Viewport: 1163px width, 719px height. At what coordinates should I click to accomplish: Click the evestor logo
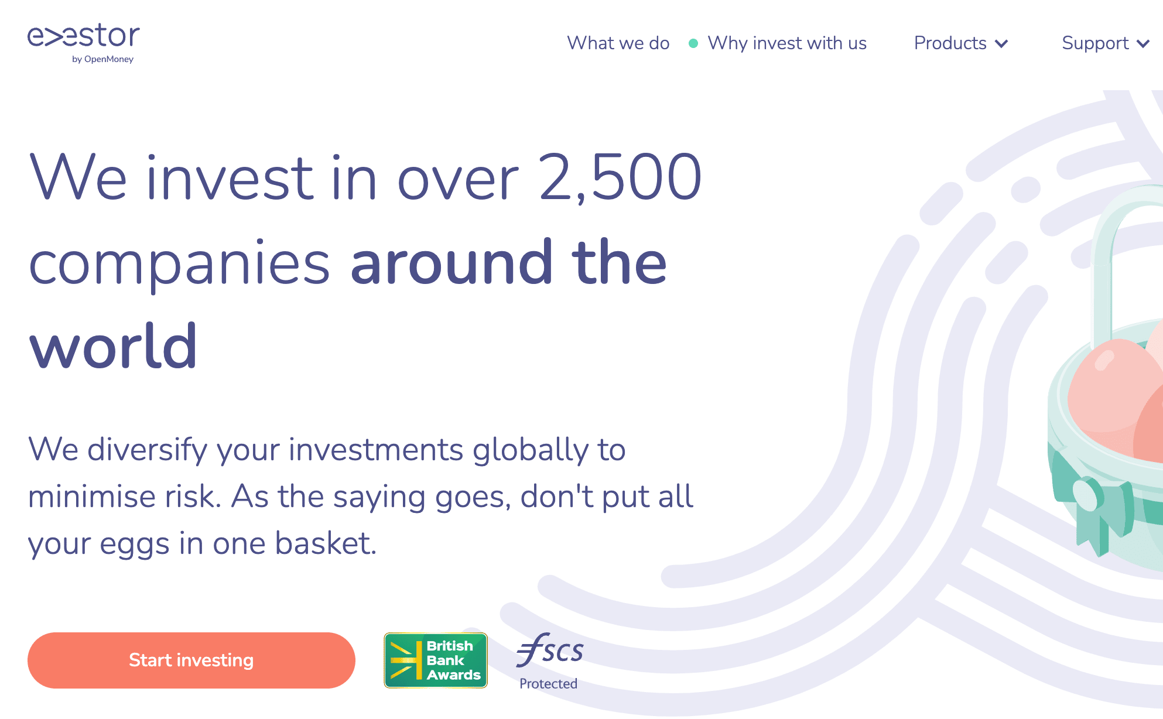click(84, 43)
